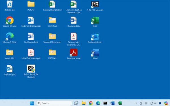The height and width of the screenshot is (106, 170).
Task: Show hidden icons tray chevron
Action: (x=135, y=103)
